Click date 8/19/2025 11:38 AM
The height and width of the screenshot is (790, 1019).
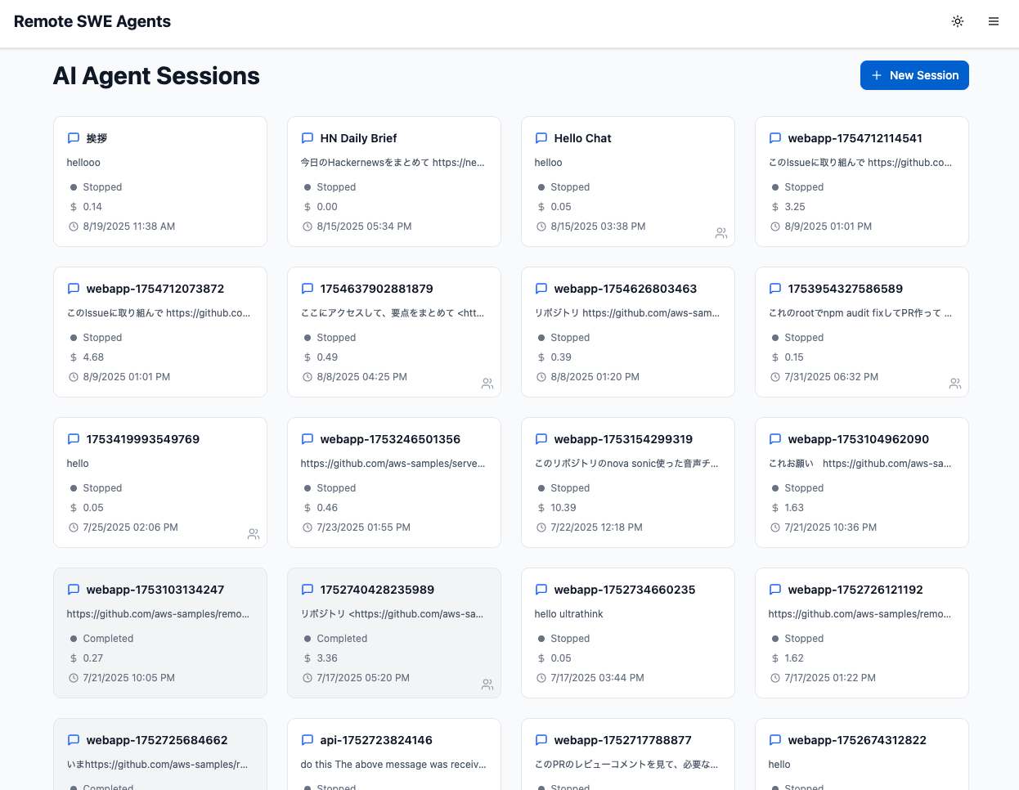pos(129,227)
